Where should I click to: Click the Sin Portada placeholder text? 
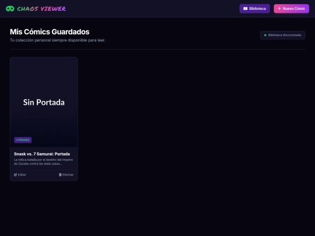(x=44, y=103)
